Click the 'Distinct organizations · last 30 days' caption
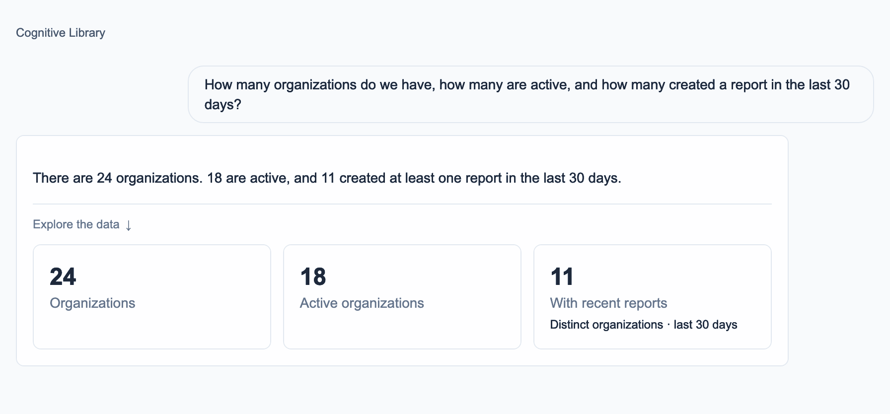 click(644, 325)
